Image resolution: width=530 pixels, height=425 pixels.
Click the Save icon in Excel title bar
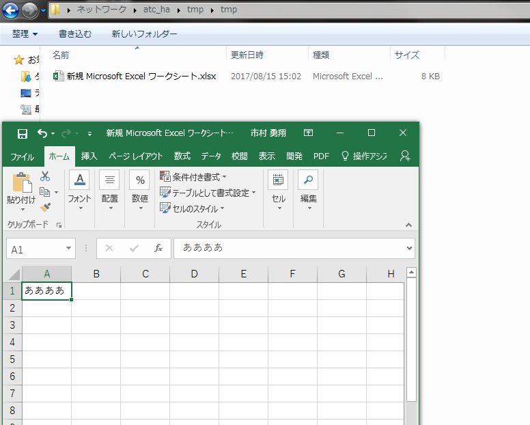tap(23, 133)
